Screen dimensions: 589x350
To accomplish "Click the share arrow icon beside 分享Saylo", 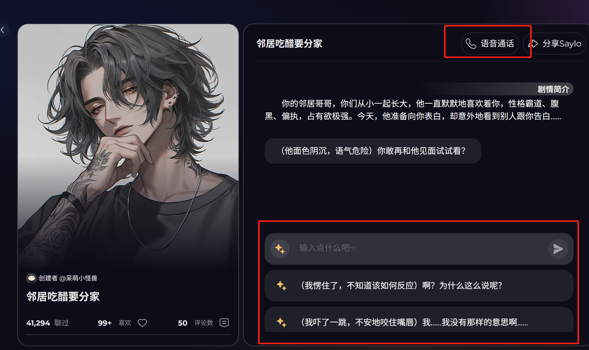I will click(533, 44).
